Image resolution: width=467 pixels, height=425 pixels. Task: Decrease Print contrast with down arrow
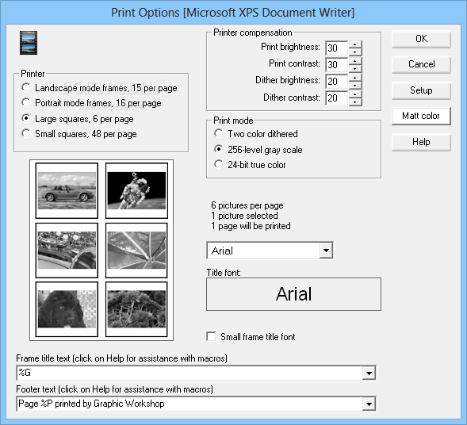coord(355,69)
